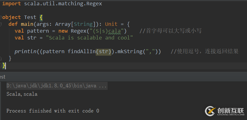The height and width of the screenshot is (120, 247).
Task: Click the closing brace of main method
Action: click(x=10, y=58)
